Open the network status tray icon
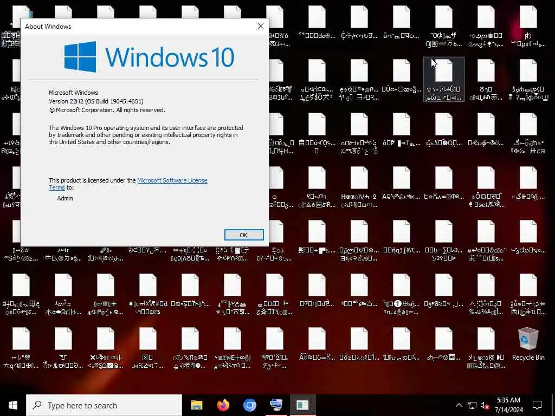Screen dimensions: 555x416 (x=472, y=405)
